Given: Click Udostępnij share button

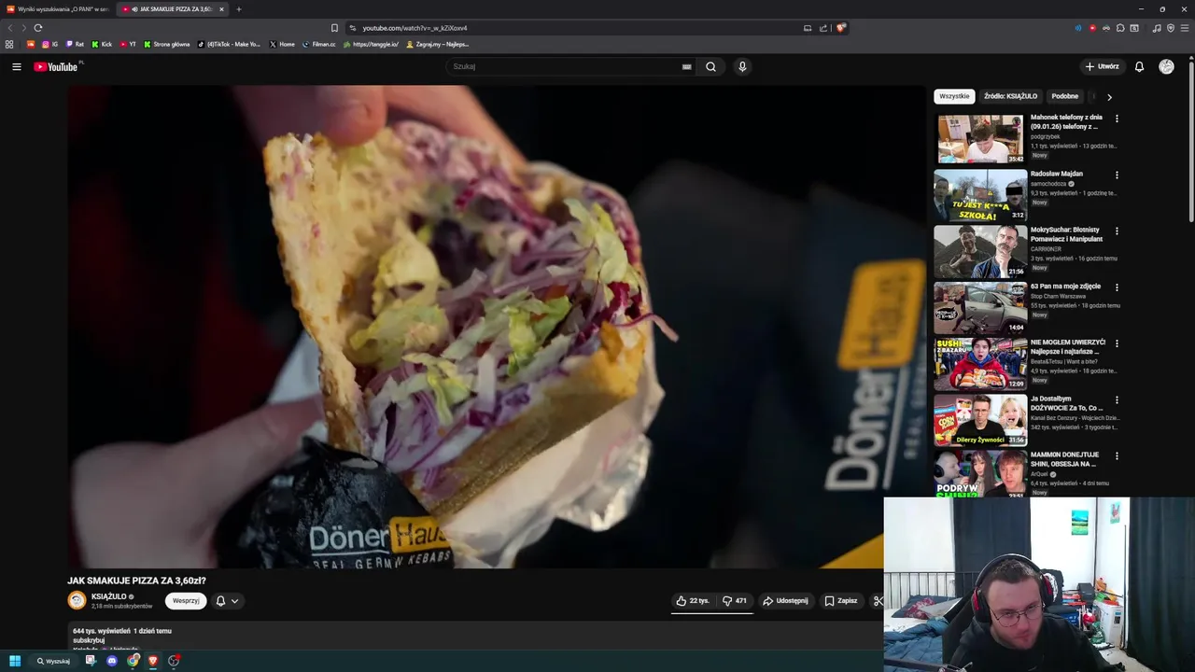Looking at the screenshot, I should (785, 601).
